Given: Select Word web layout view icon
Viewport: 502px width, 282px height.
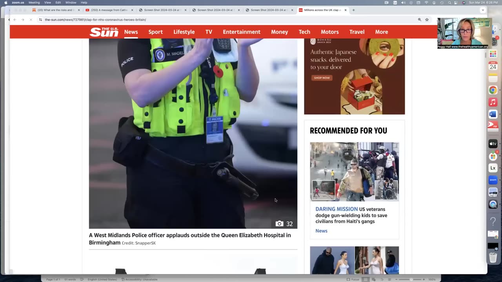Looking at the screenshot, I should click(373, 279).
